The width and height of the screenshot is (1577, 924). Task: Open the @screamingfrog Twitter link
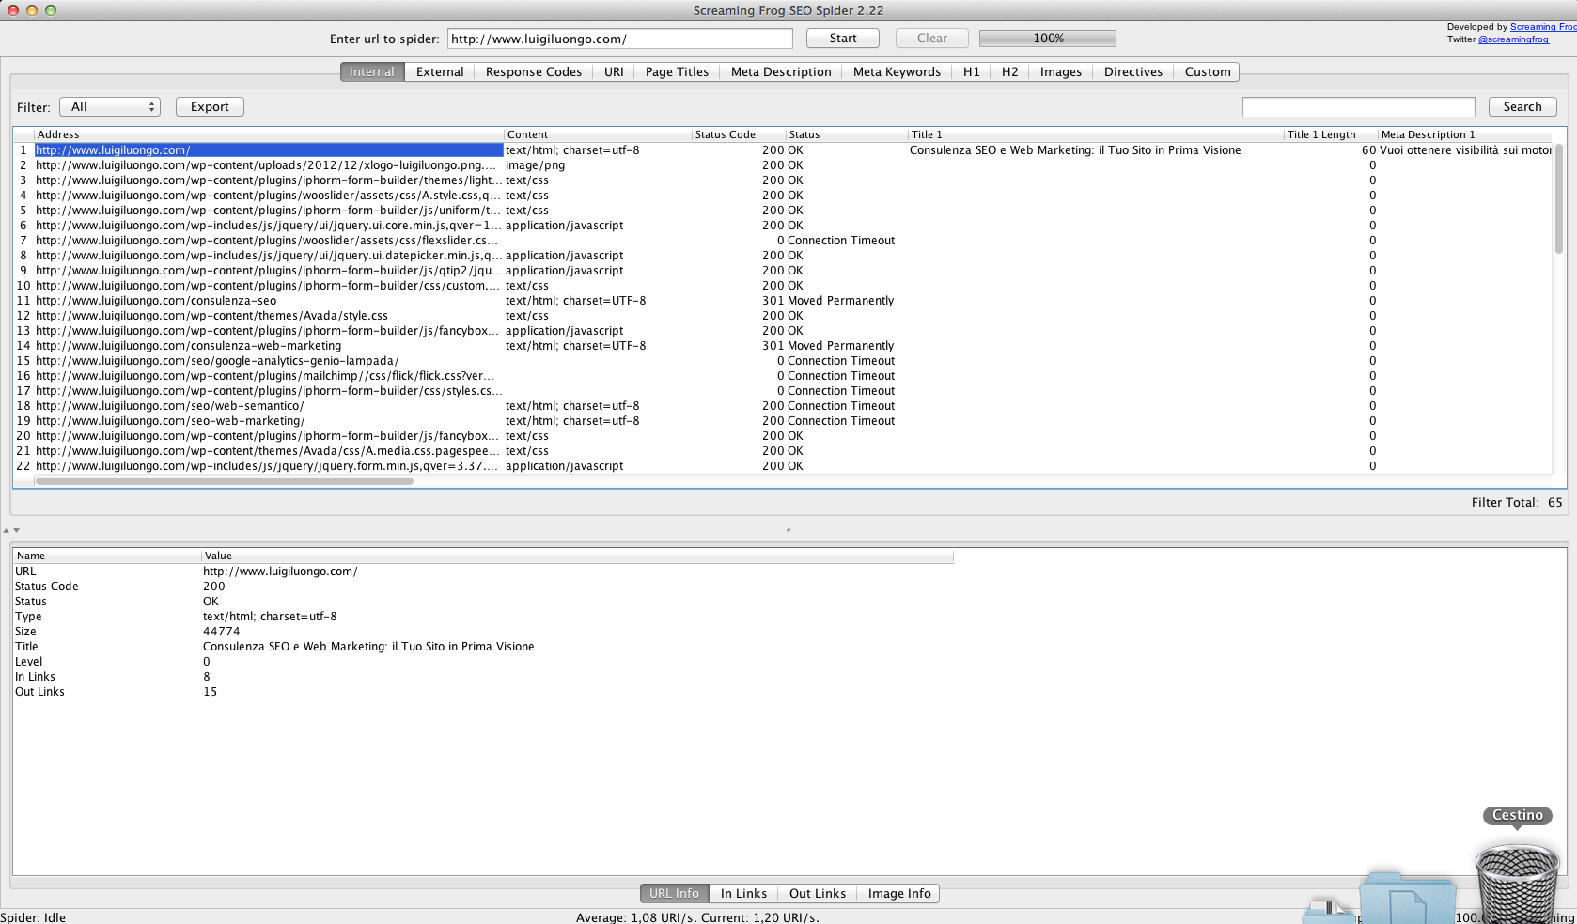point(1513,39)
